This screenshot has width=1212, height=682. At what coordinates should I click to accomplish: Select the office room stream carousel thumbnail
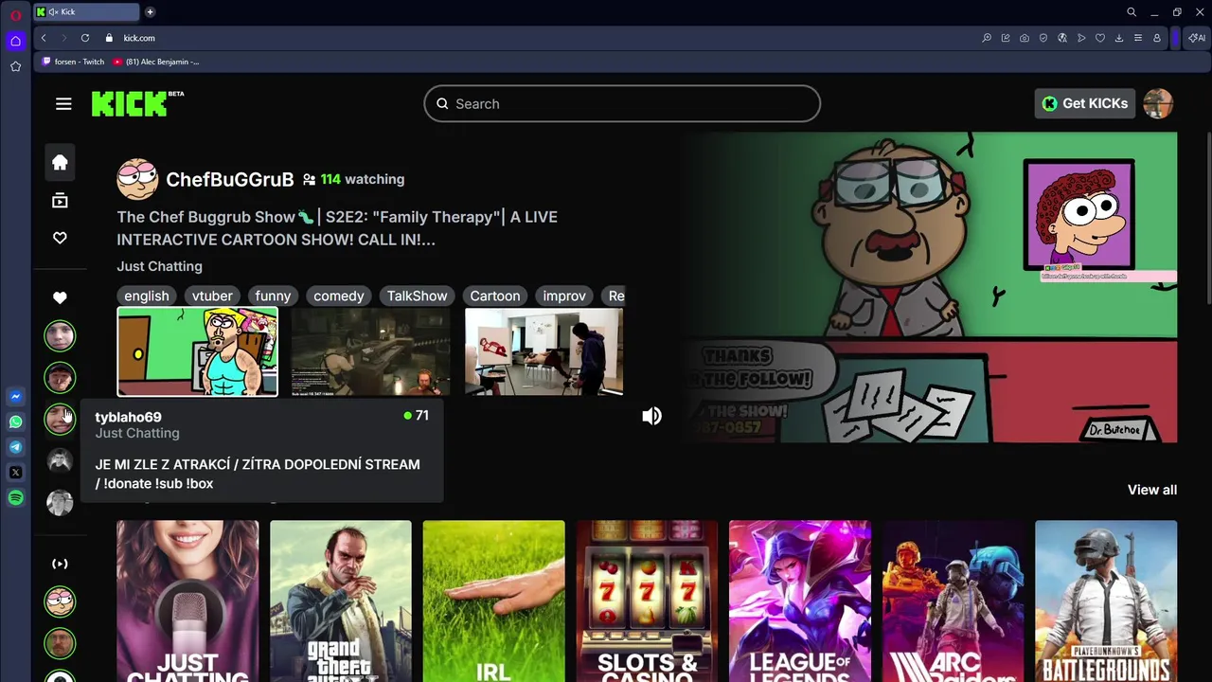(x=544, y=351)
